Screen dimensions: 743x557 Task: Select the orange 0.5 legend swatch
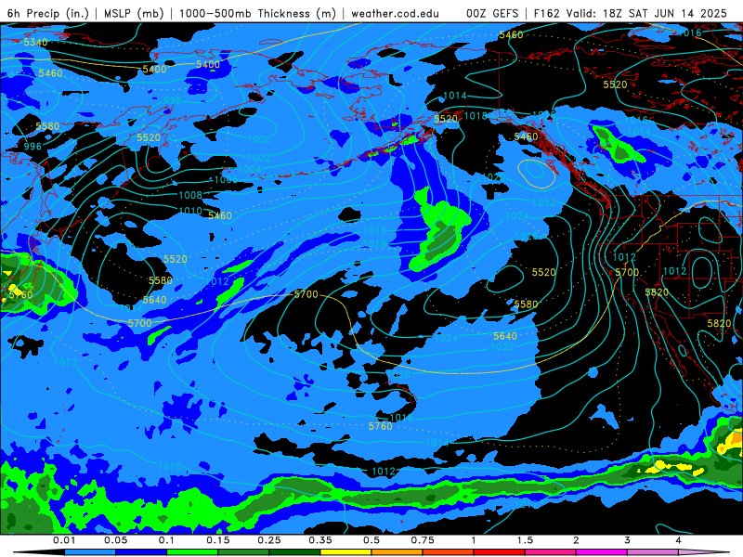[x=398, y=552]
